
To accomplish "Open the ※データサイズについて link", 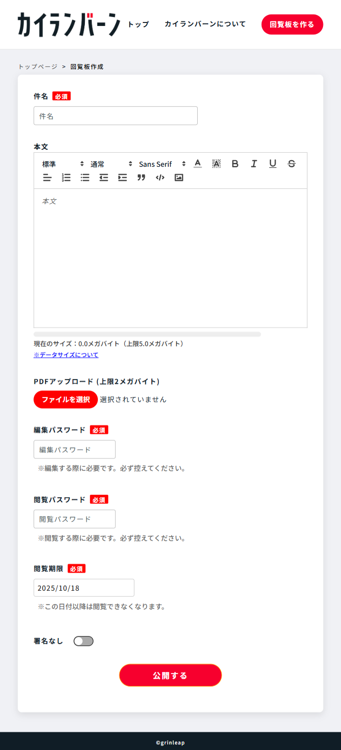I will 66,355.
